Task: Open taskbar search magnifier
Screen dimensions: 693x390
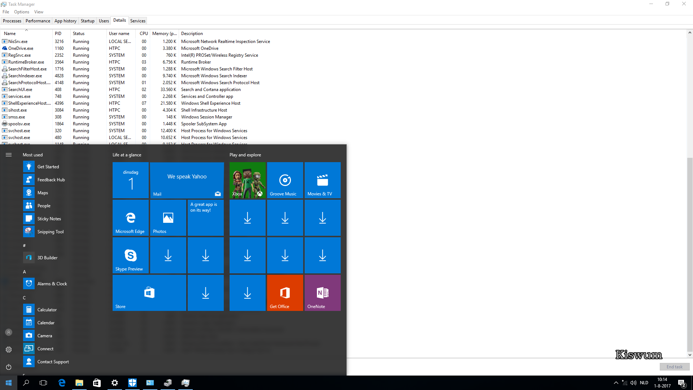Action: pyautogui.click(x=26, y=383)
